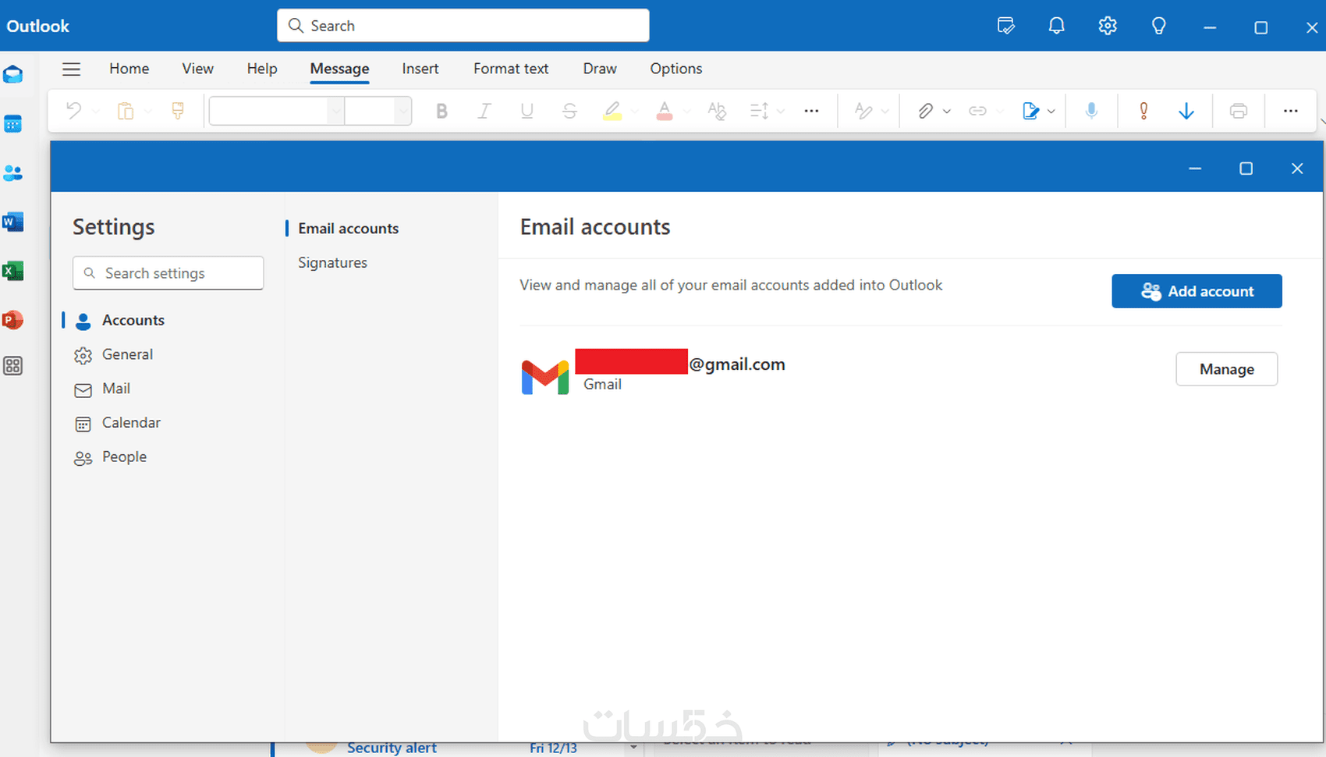Click the settings gear in the title bar
Viewport: 1326px width, 757px height.
pos(1108,26)
